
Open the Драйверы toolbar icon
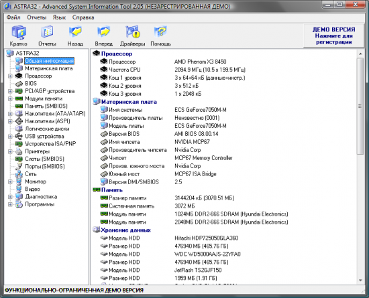132,32
